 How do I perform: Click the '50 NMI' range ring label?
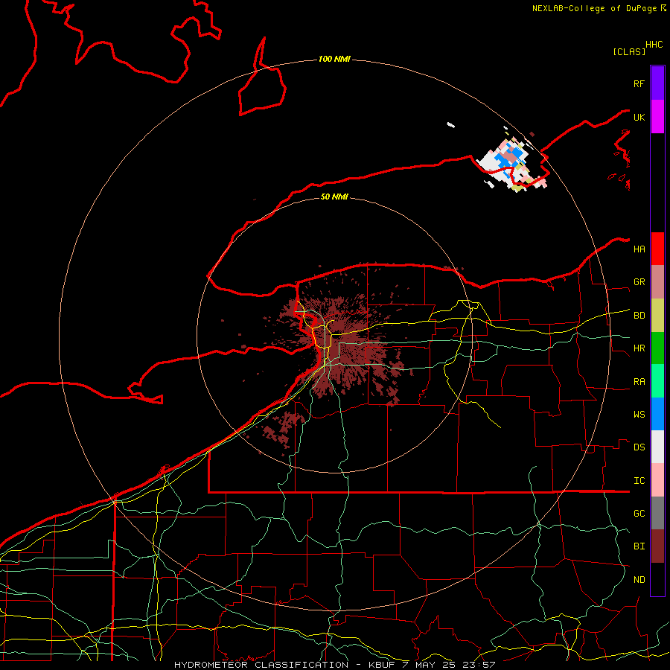pyautogui.click(x=334, y=197)
